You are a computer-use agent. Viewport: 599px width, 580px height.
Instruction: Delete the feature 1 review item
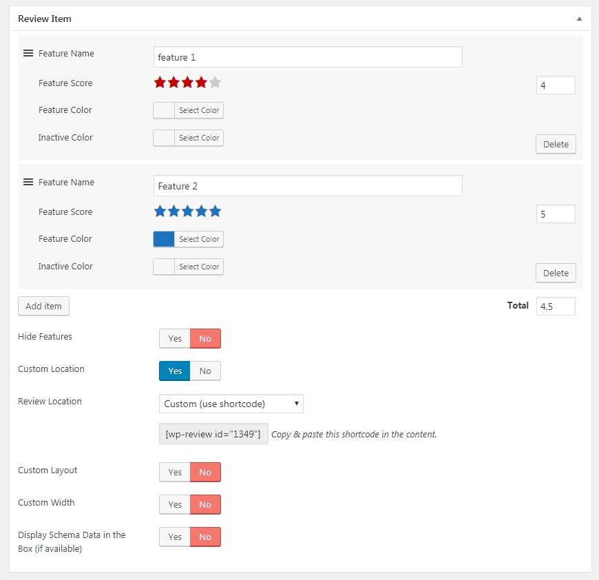click(556, 145)
